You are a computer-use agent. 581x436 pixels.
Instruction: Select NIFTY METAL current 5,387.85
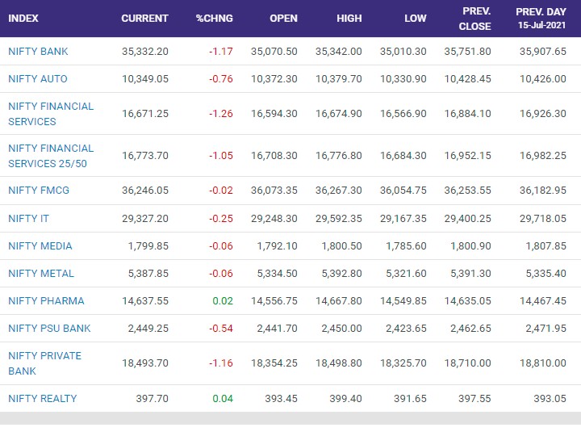coord(148,273)
